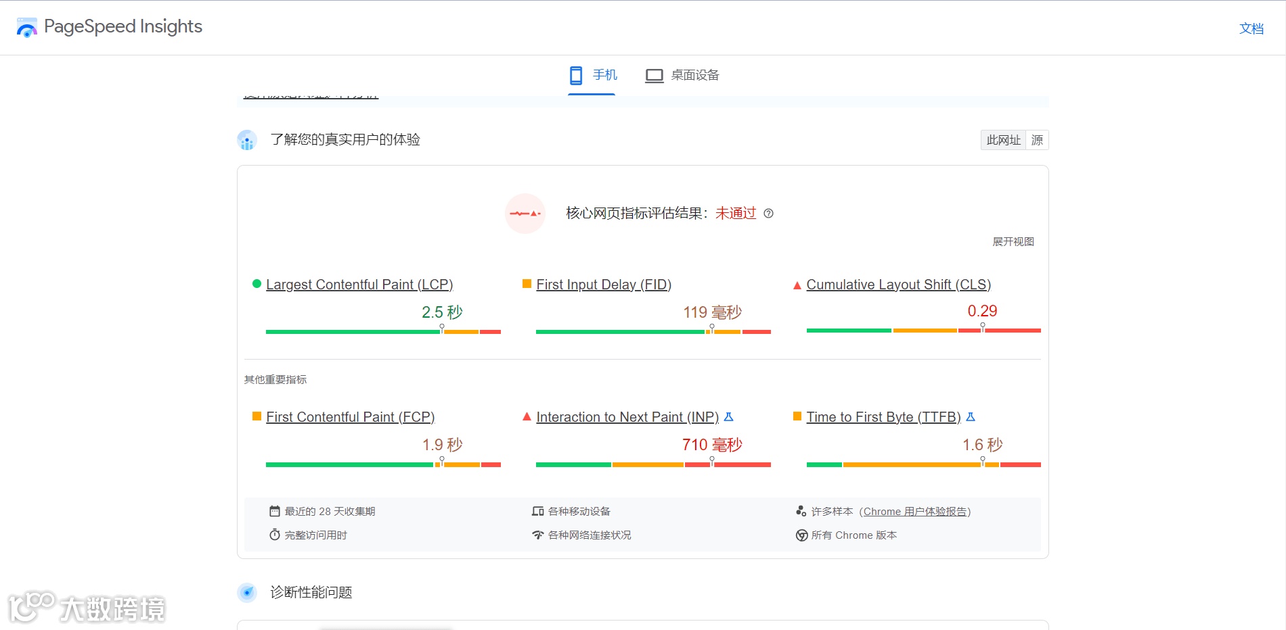Screen dimensions: 1286x630
Task: Switch data scope to 源
Action: pos(1036,140)
